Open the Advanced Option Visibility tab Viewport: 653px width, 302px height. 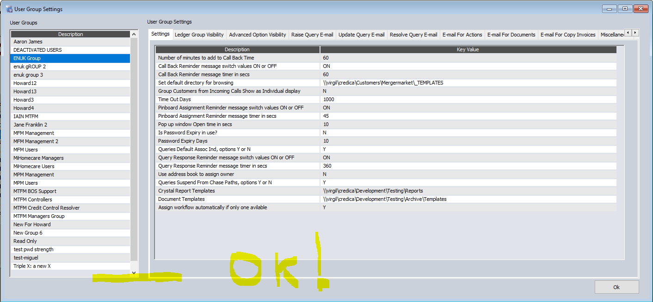(x=257, y=35)
